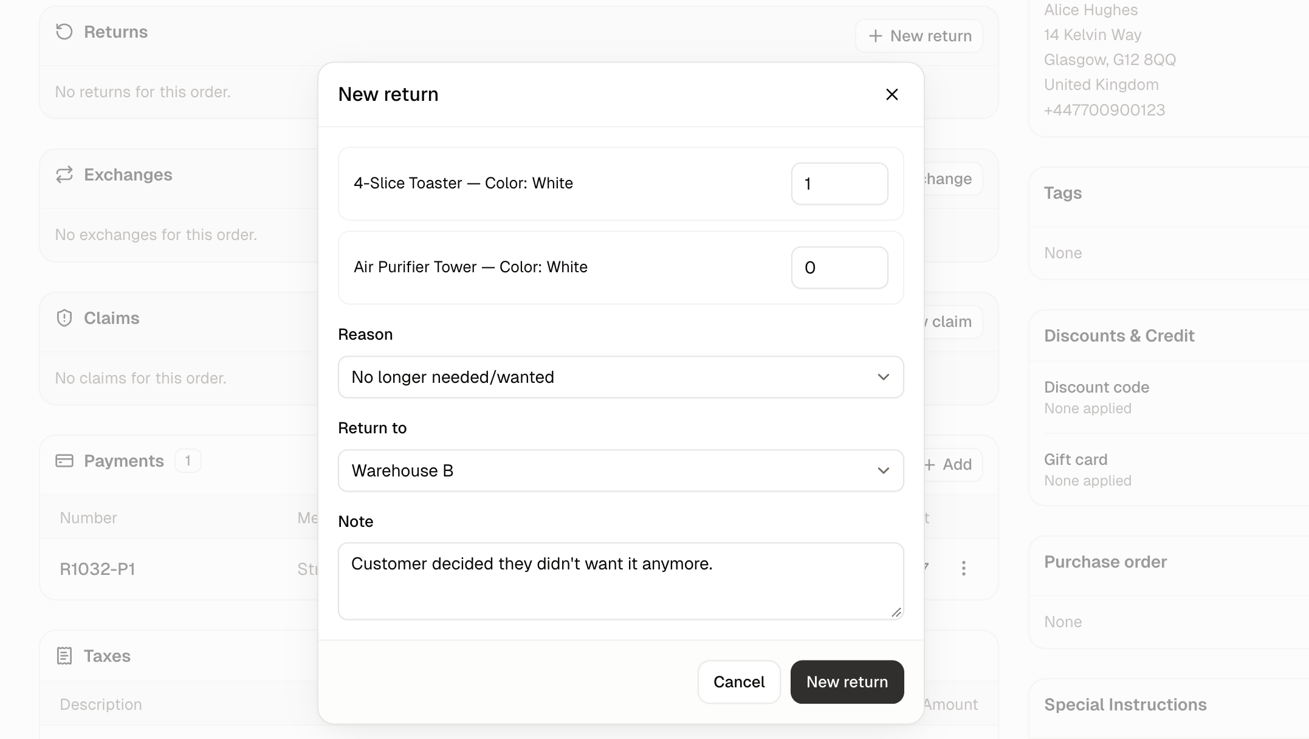
Task: Click the Payments count badge 1
Action: tap(188, 461)
